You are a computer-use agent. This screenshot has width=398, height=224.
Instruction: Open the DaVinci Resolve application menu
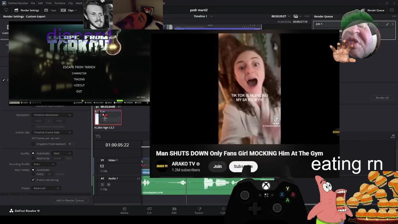click(18, 3)
